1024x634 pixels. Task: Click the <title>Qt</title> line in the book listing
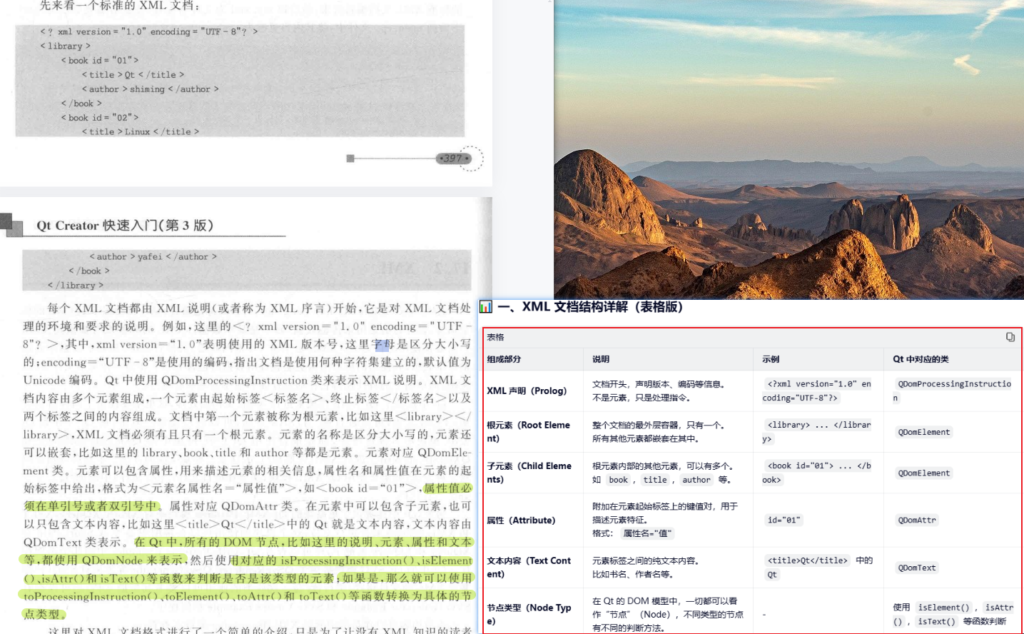(133, 74)
